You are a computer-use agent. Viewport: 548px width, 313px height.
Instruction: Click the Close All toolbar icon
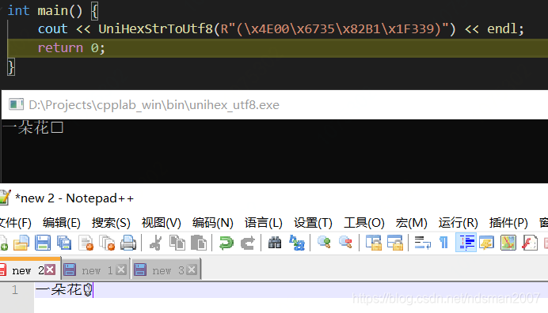coord(107,243)
